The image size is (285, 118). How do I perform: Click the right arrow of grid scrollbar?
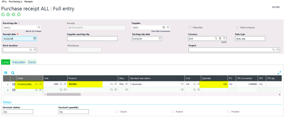[280, 95]
